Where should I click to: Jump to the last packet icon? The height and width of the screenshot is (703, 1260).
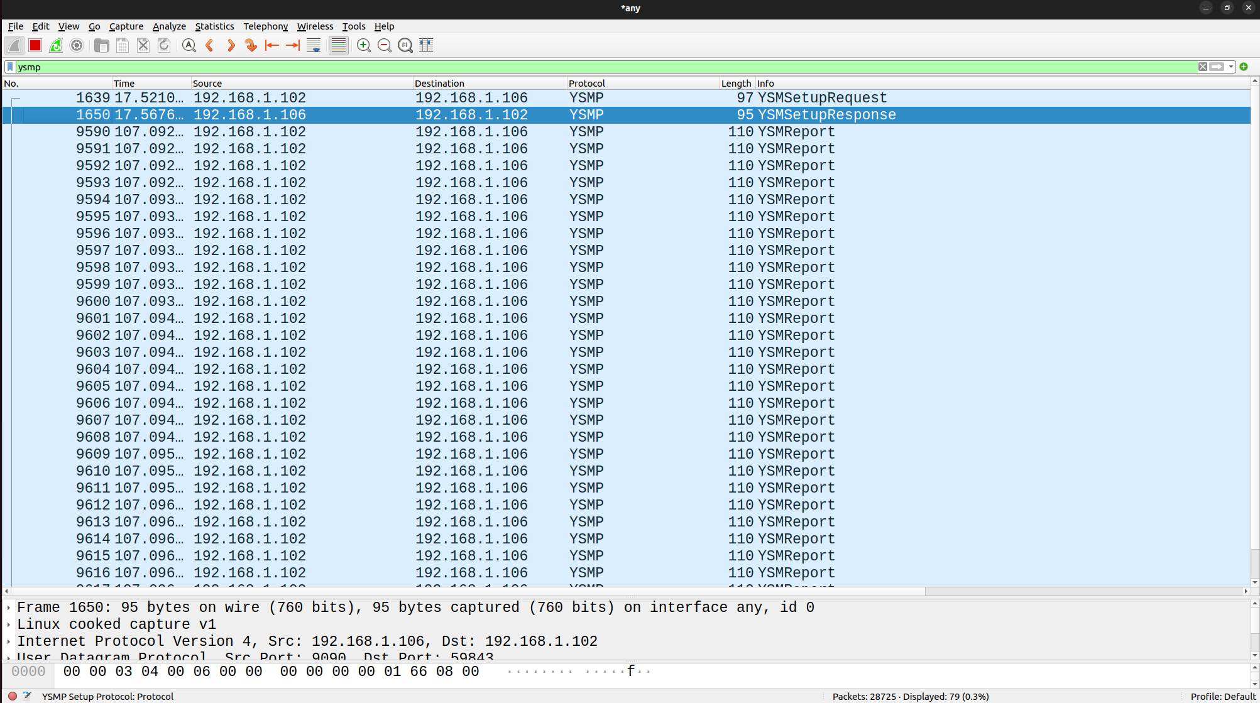coord(293,45)
